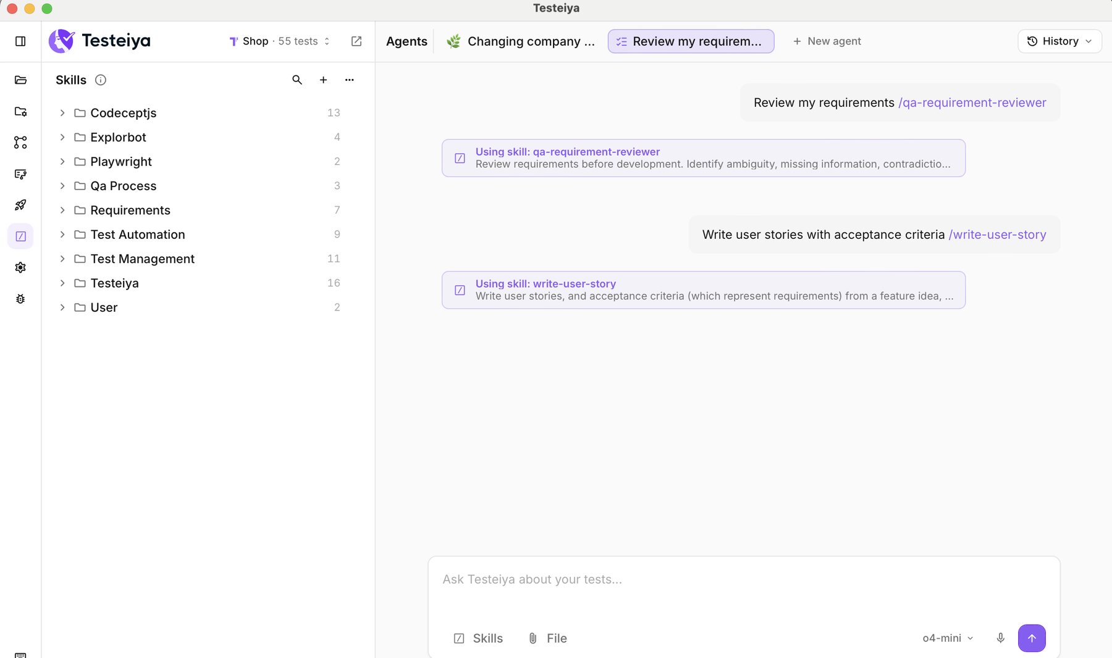Select the highlighted Skills icon in left rail

pyautogui.click(x=20, y=236)
